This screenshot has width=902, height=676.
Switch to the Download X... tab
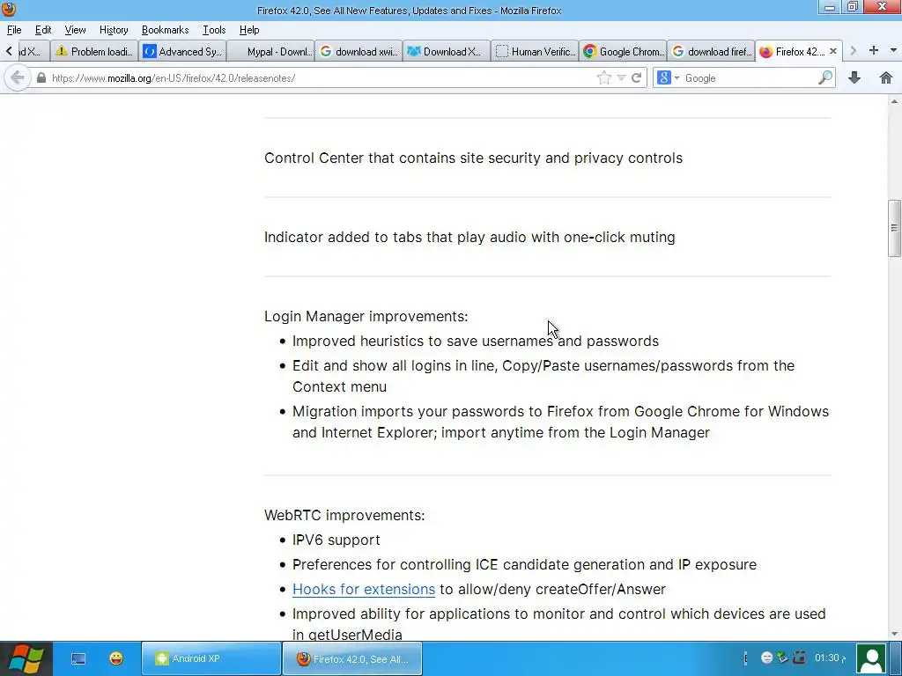(x=447, y=51)
